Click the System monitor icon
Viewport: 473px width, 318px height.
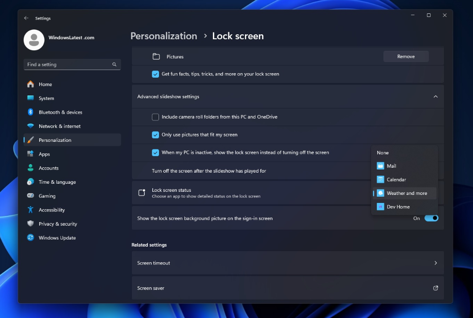click(30, 98)
